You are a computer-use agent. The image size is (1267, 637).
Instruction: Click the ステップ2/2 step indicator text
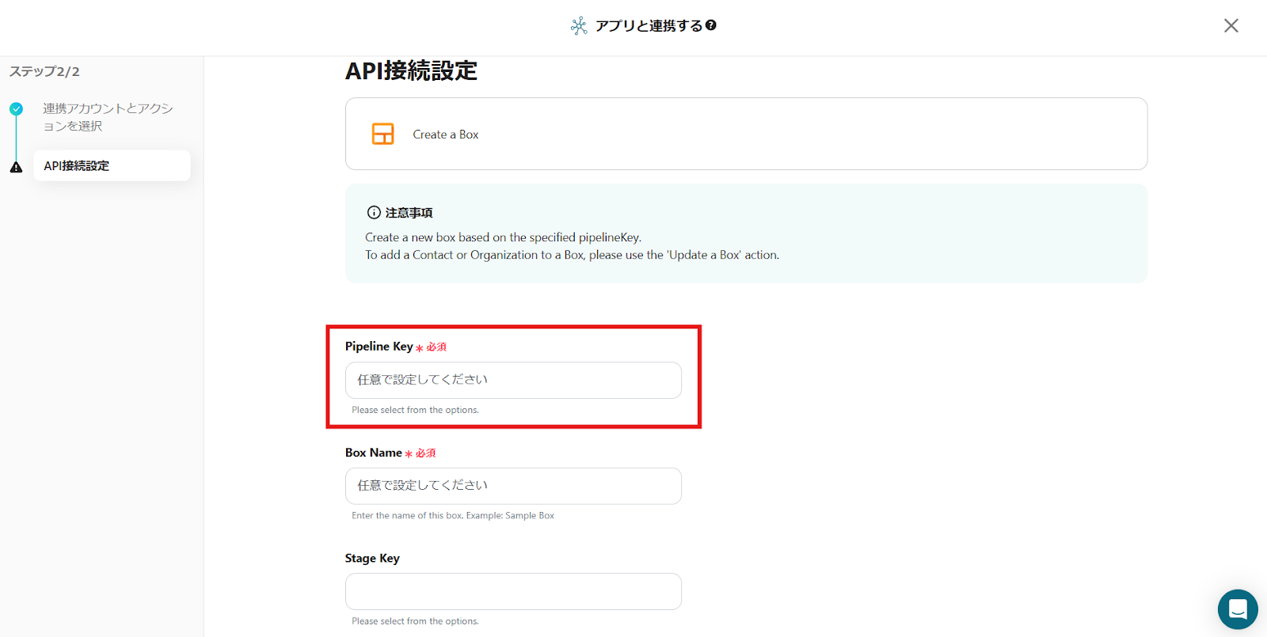44,71
